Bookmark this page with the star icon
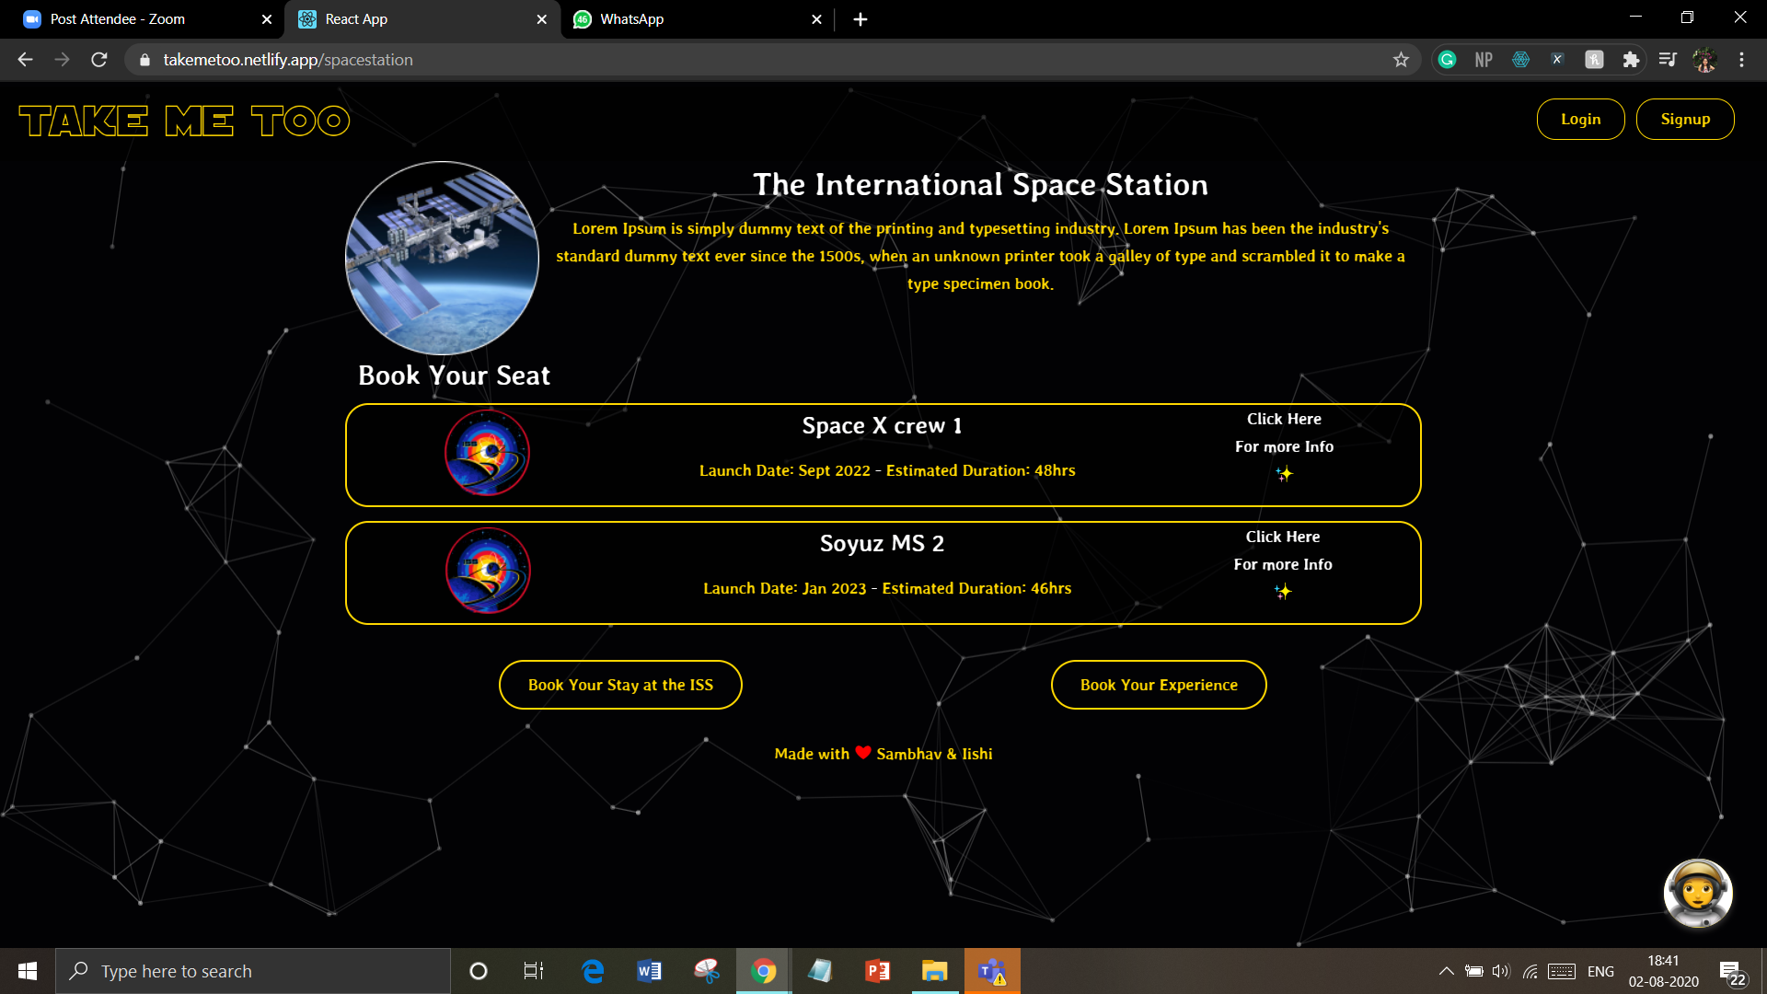Screen dimensions: 1767x994 tap(1401, 60)
